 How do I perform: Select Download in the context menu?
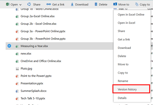pyautogui.click(x=124, y=48)
